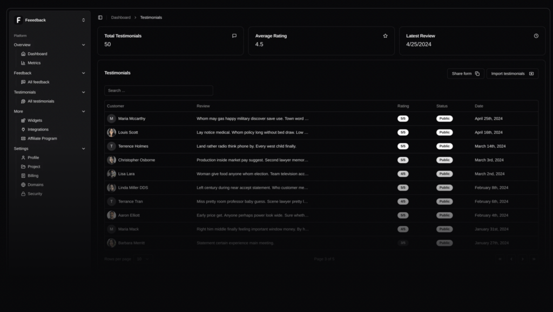The width and height of the screenshot is (553, 312).
Task: Open the Security settings page
Action: [x=35, y=193]
